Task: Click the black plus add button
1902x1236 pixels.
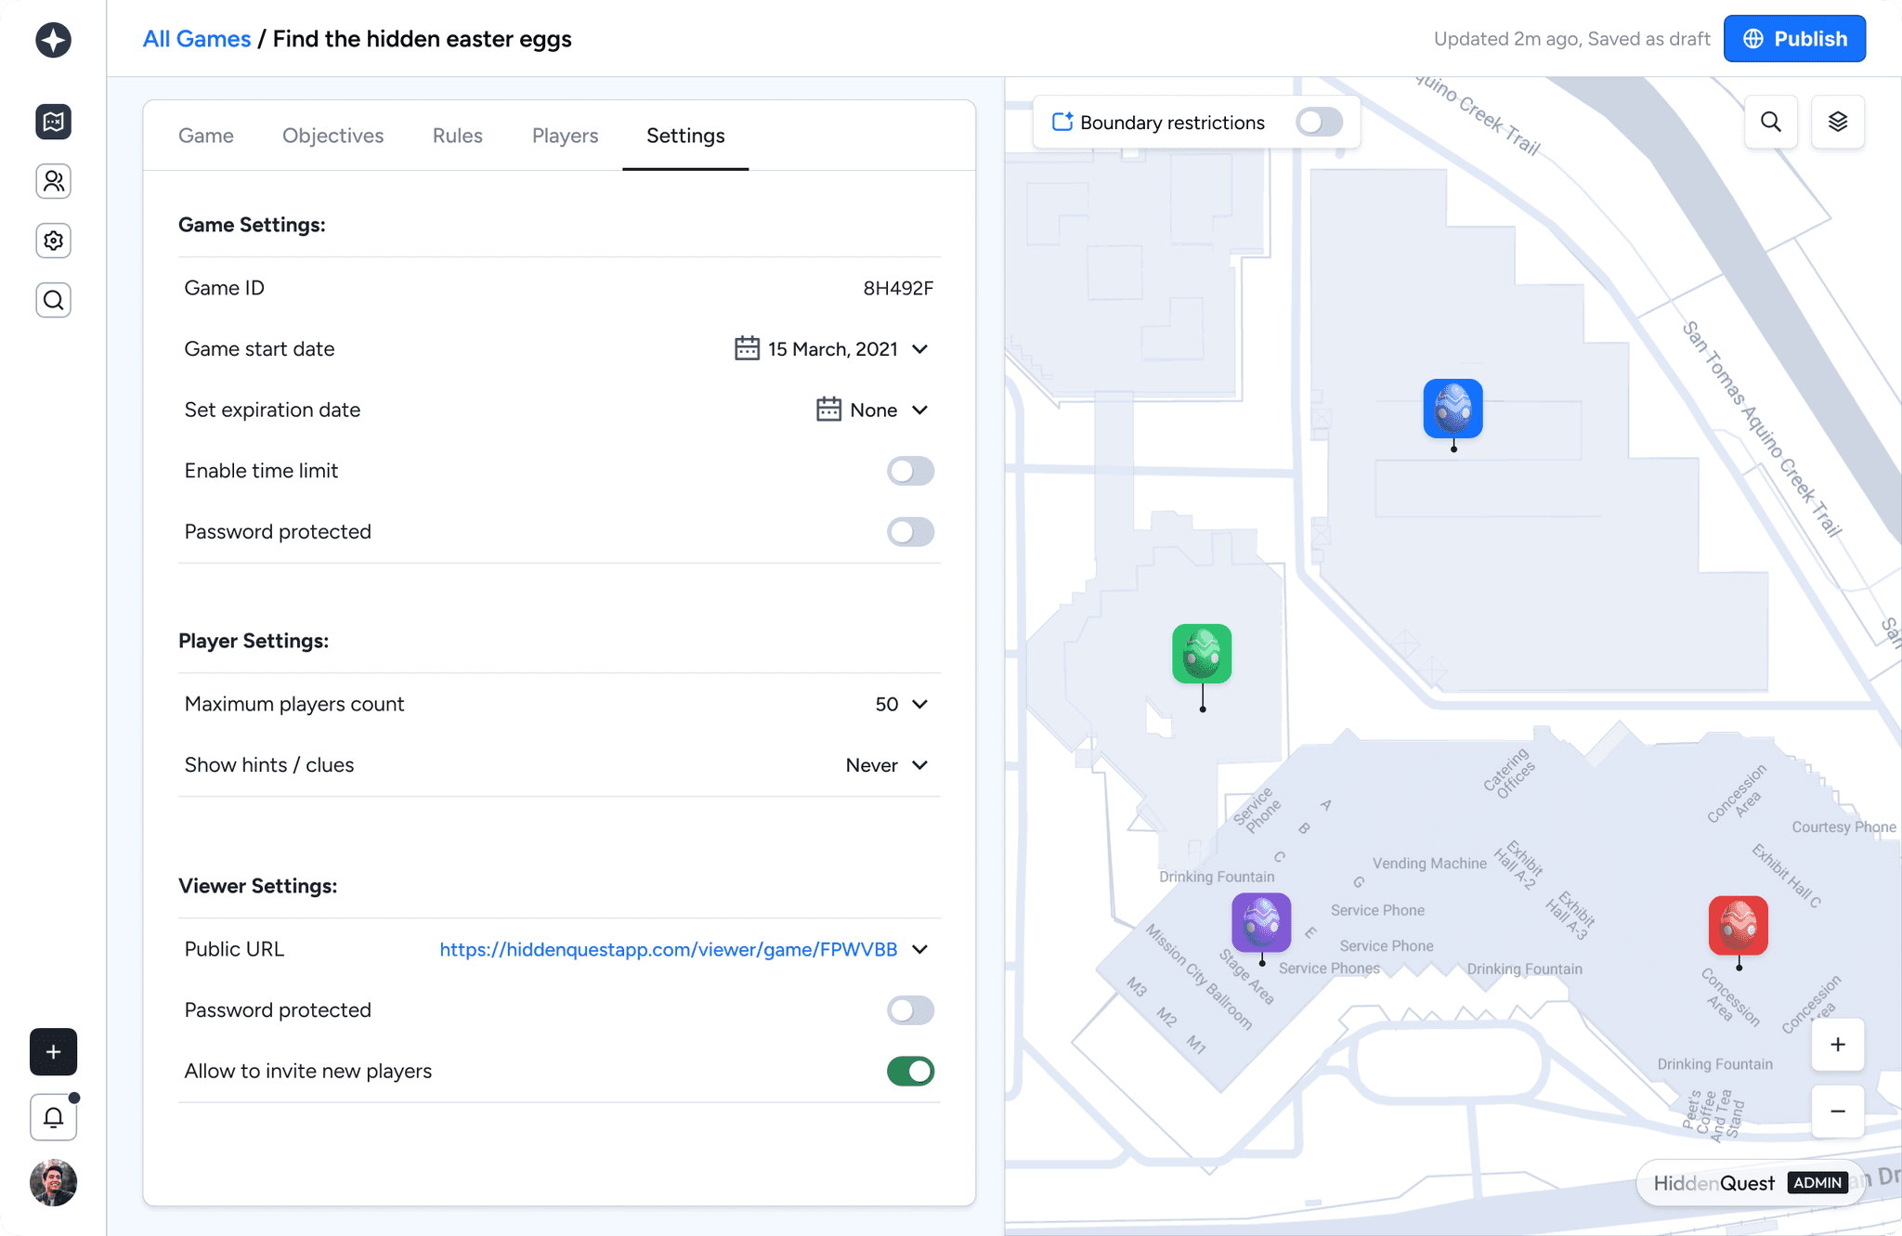Action: point(53,1051)
